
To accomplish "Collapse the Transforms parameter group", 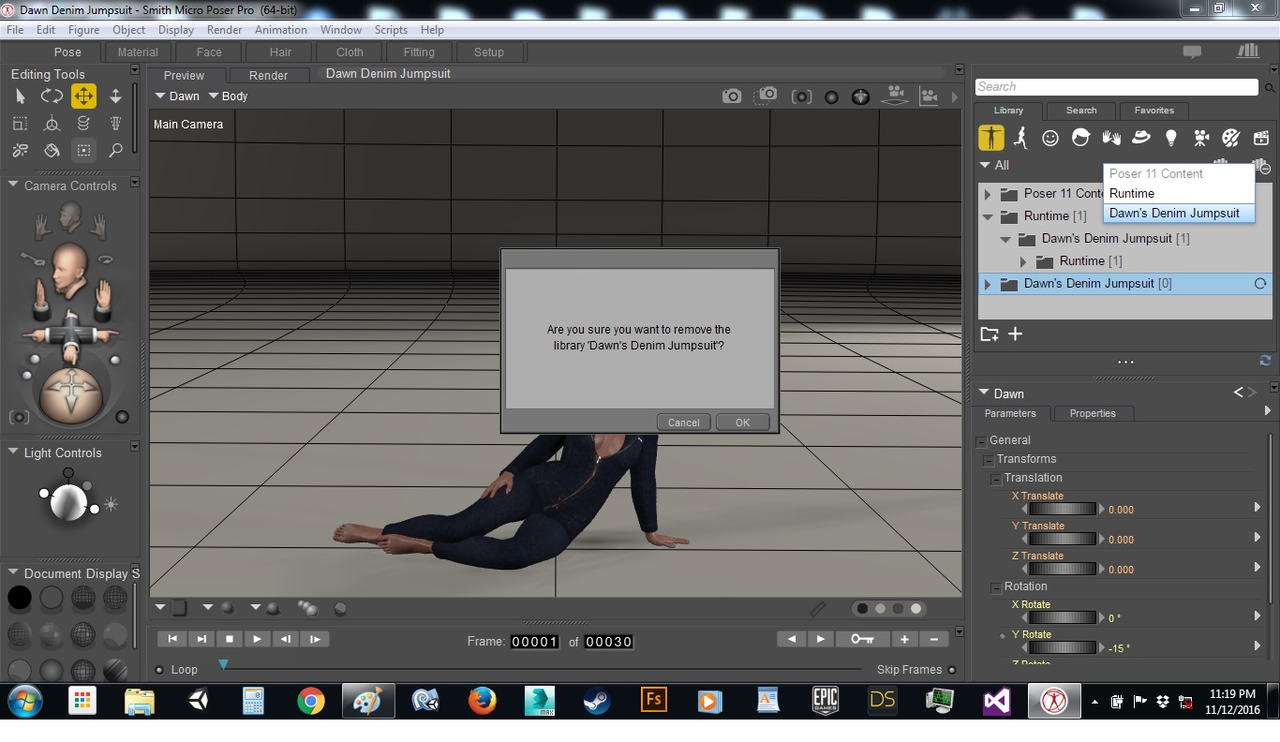I will click(x=988, y=460).
